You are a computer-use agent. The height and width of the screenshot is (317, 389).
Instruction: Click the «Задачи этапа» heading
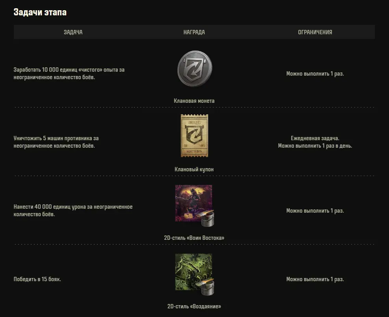click(x=40, y=12)
